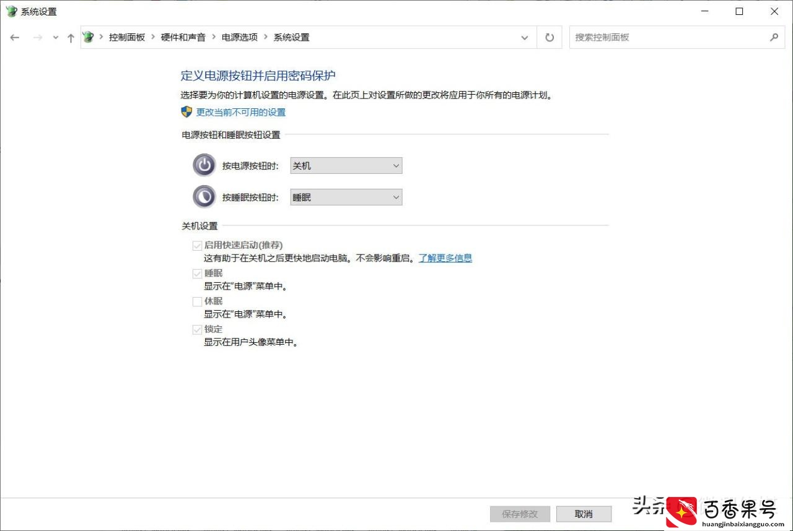Toggle 启用快速启动(推荐) checkbox
The image size is (793, 531).
[x=198, y=246]
